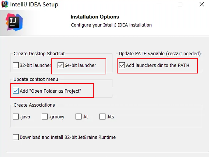Click the "Create Desktop Shortcut" group label
This screenshot has width=209, height=157.
(x=39, y=54)
